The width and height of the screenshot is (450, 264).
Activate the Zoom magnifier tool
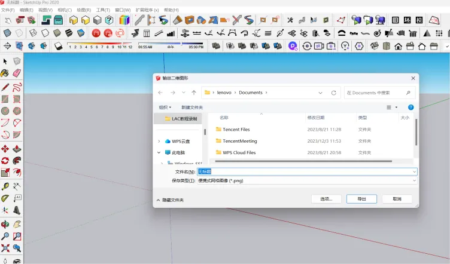click(x=5, y=236)
